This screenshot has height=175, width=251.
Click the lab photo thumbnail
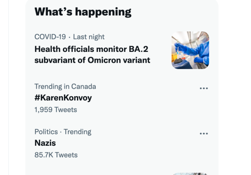[x=190, y=50]
